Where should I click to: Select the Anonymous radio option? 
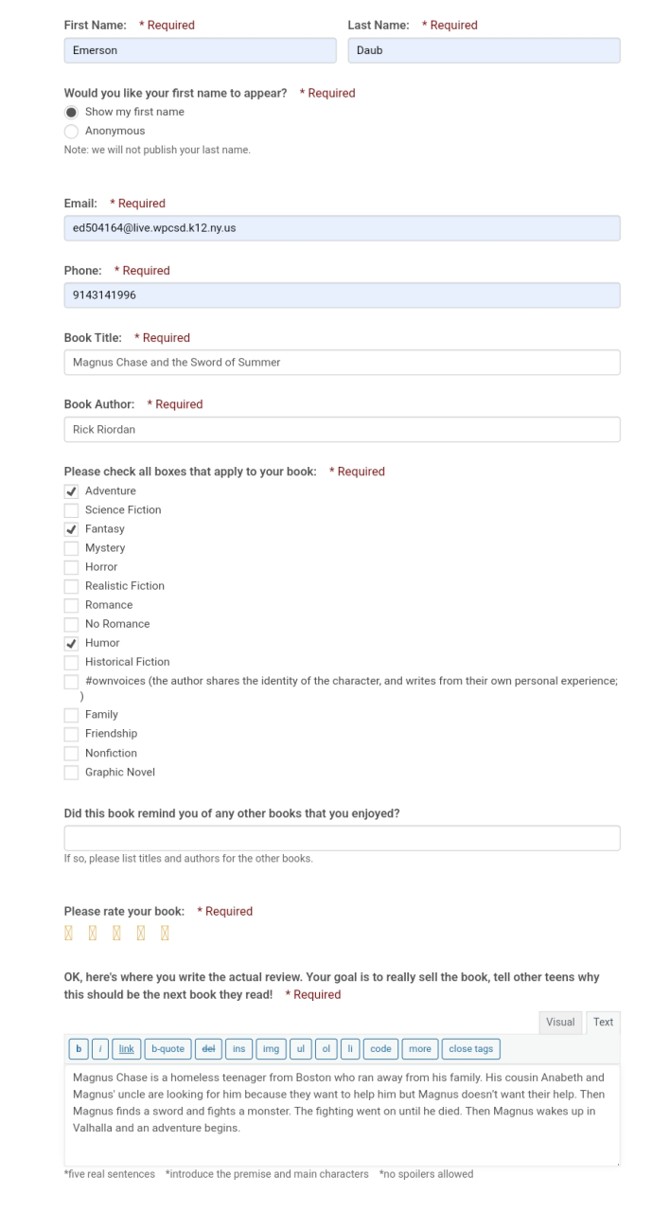[x=71, y=132]
